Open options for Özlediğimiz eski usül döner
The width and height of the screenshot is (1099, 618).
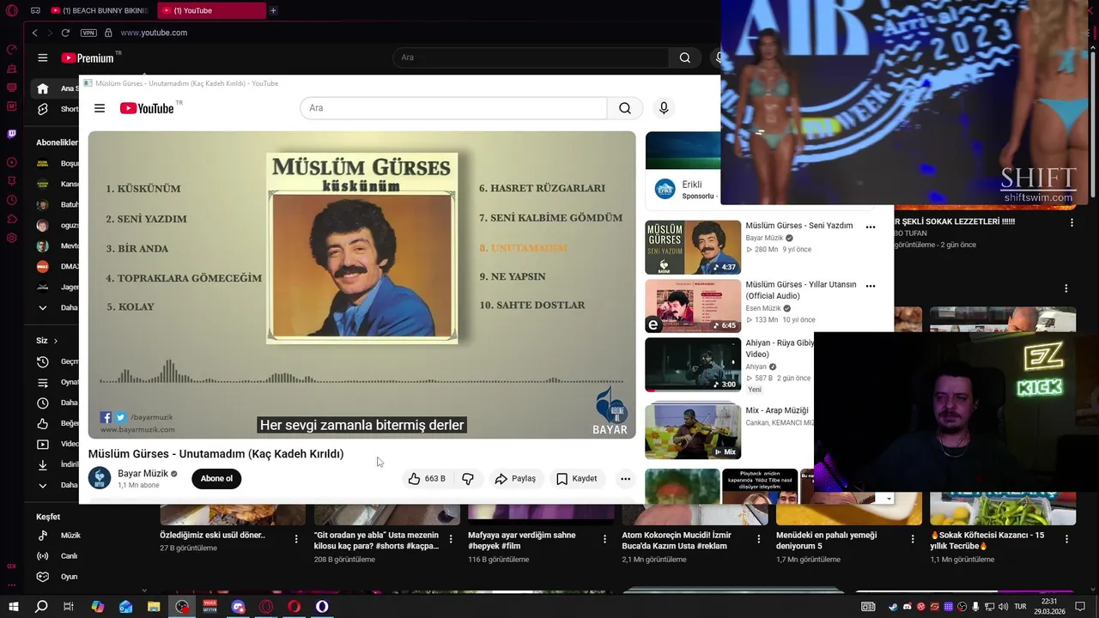[296, 540]
